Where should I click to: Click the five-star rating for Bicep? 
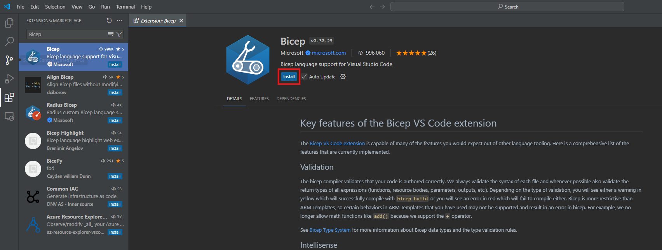pyautogui.click(x=411, y=53)
